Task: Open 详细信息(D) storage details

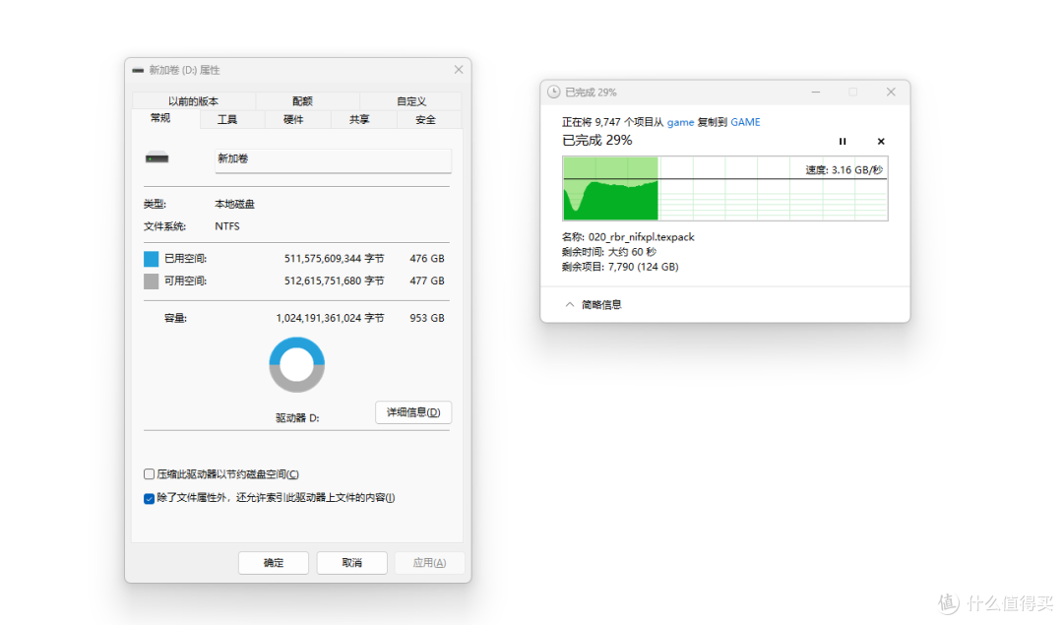Action: click(x=413, y=412)
